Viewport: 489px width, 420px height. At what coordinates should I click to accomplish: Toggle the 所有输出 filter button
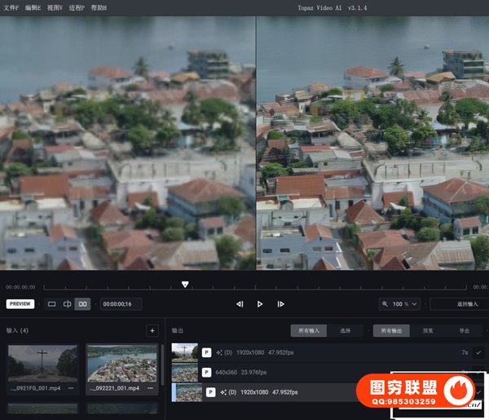point(392,331)
